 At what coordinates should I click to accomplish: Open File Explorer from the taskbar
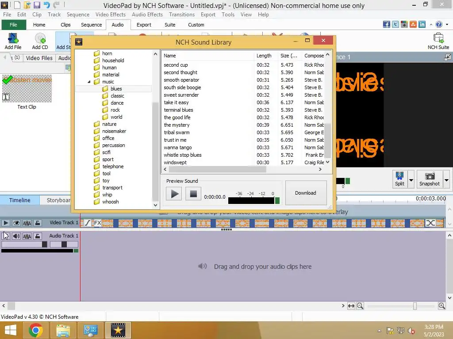coord(63,330)
